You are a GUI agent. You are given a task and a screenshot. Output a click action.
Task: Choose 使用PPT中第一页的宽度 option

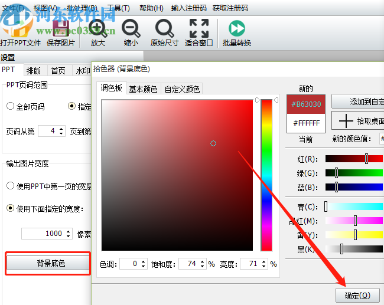[x=10, y=186]
